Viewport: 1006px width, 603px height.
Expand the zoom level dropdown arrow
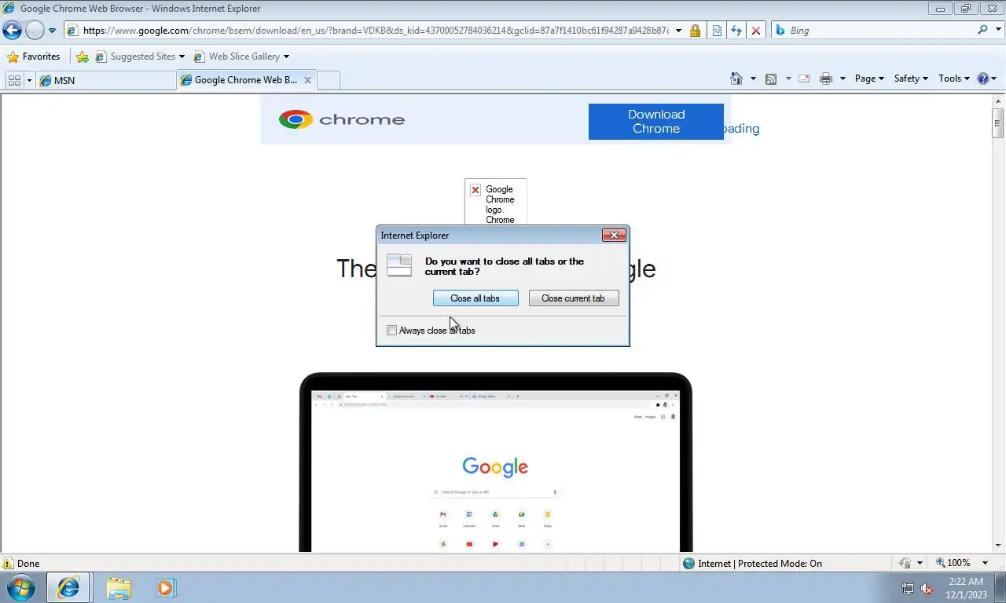[x=985, y=564]
